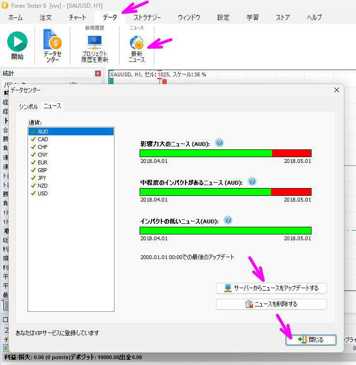356x365 pixels.
Task: Toggle the JPY currency checkmark
Action: click(33, 178)
